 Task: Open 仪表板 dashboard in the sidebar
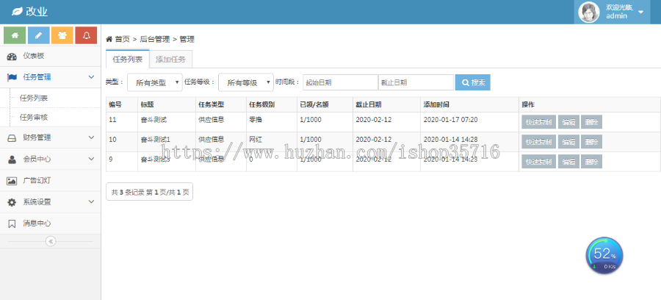33,56
